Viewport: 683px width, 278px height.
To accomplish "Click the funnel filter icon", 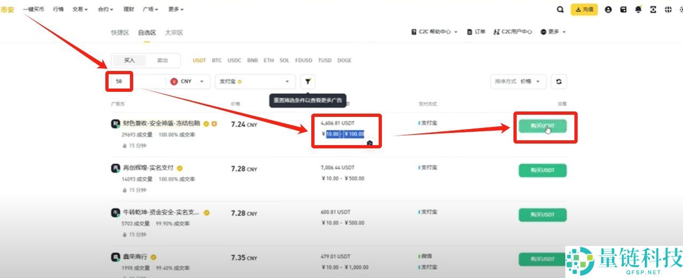I will click(308, 82).
